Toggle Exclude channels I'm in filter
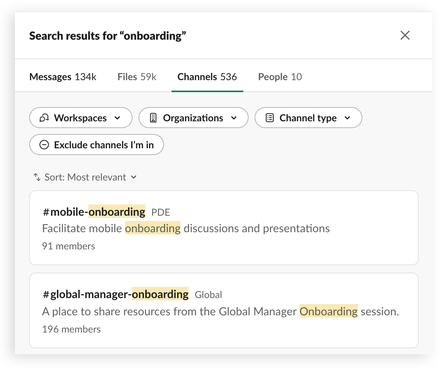 96,145
